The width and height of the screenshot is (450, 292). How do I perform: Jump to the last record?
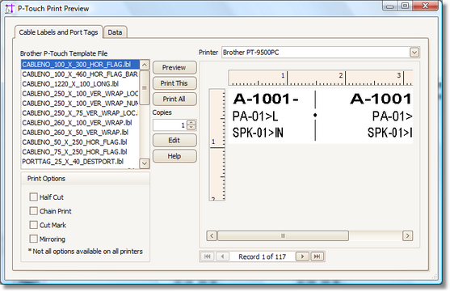tap(318, 256)
